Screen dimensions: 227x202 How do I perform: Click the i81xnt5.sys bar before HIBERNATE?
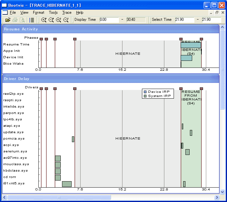click(67, 184)
